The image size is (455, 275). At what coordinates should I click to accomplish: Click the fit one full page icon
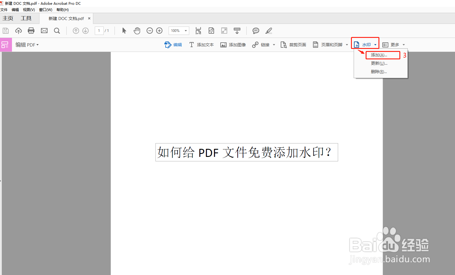click(x=211, y=31)
